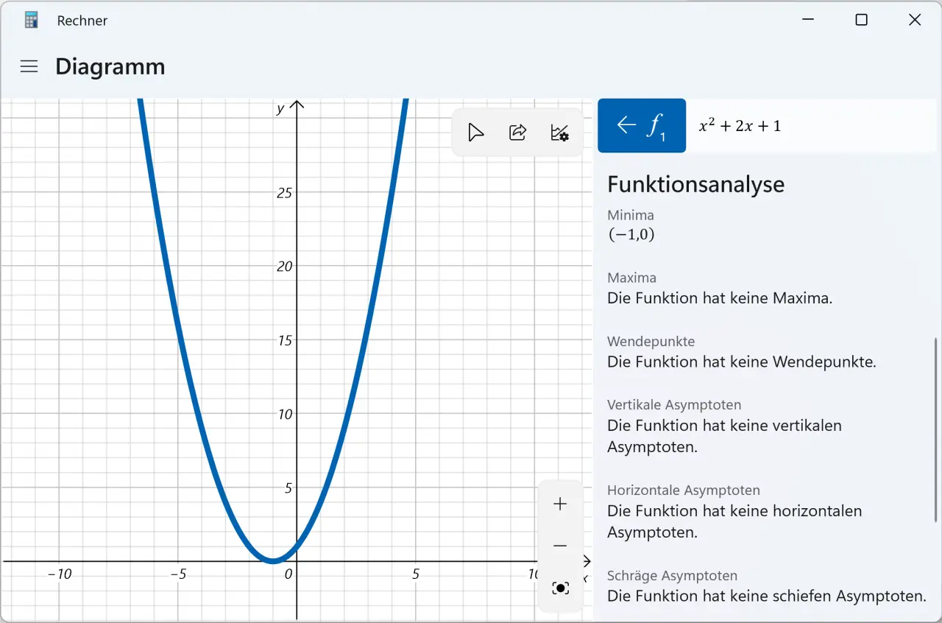Screen dimensions: 942x623
Task: Click the share graph icon
Action: click(518, 133)
